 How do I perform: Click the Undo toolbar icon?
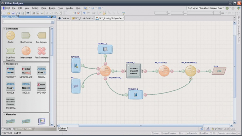pyautogui.click(x=84, y=13)
